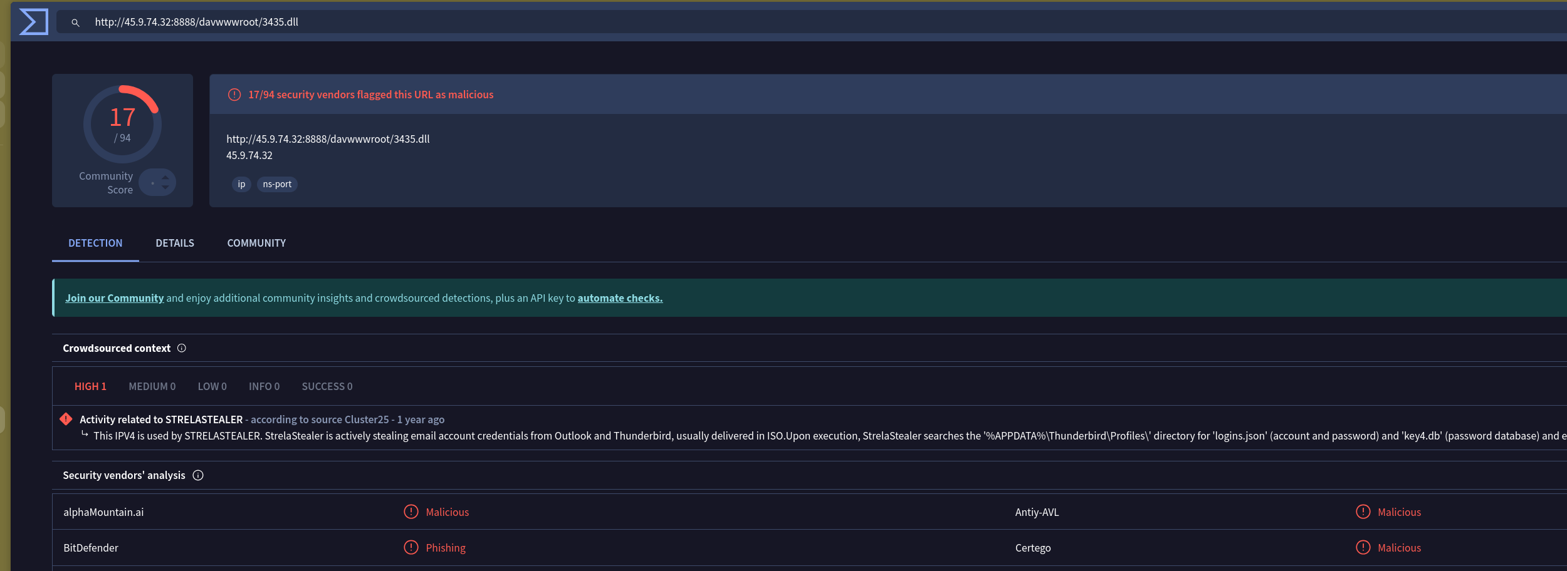The width and height of the screenshot is (1567, 571).
Task: Click BitDefender Phishing warning icon
Action: [411, 548]
